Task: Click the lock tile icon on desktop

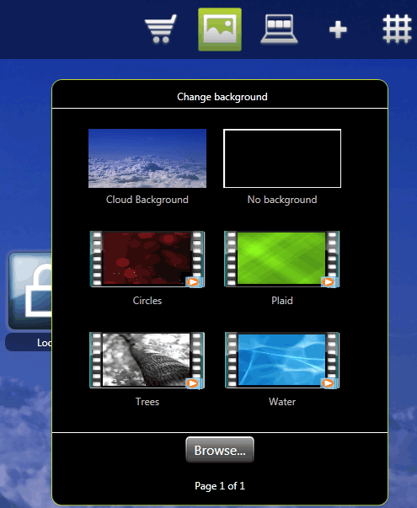Action: point(30,291)
